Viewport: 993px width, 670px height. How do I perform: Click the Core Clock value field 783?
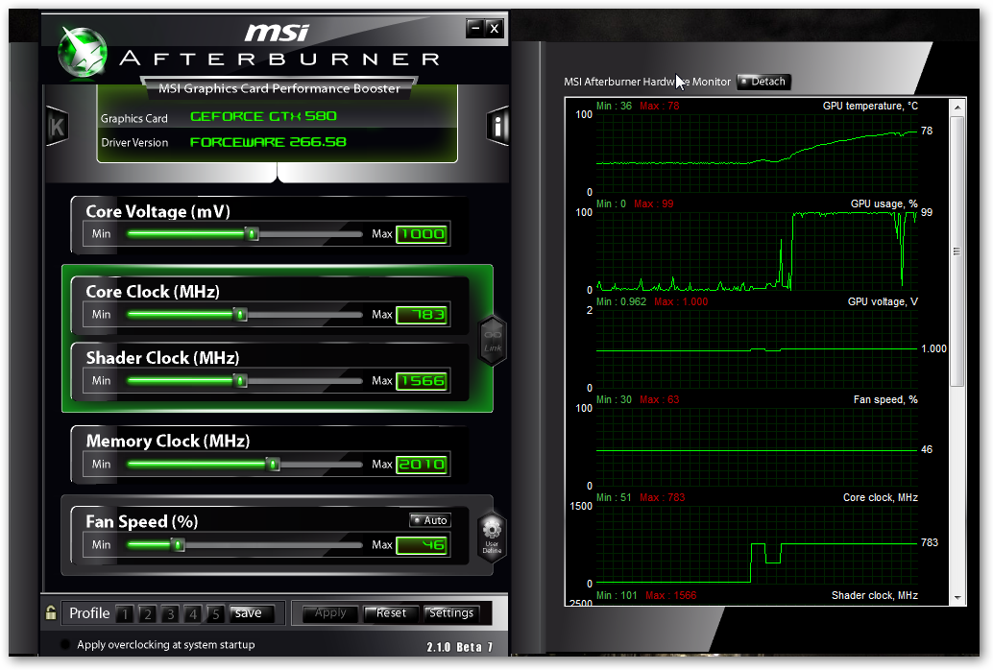tap(422, 315)
